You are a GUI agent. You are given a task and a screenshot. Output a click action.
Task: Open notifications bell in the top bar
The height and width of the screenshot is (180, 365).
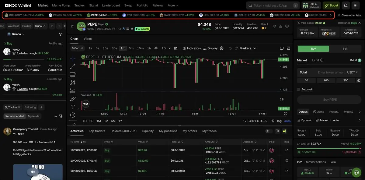pos(346,5)
